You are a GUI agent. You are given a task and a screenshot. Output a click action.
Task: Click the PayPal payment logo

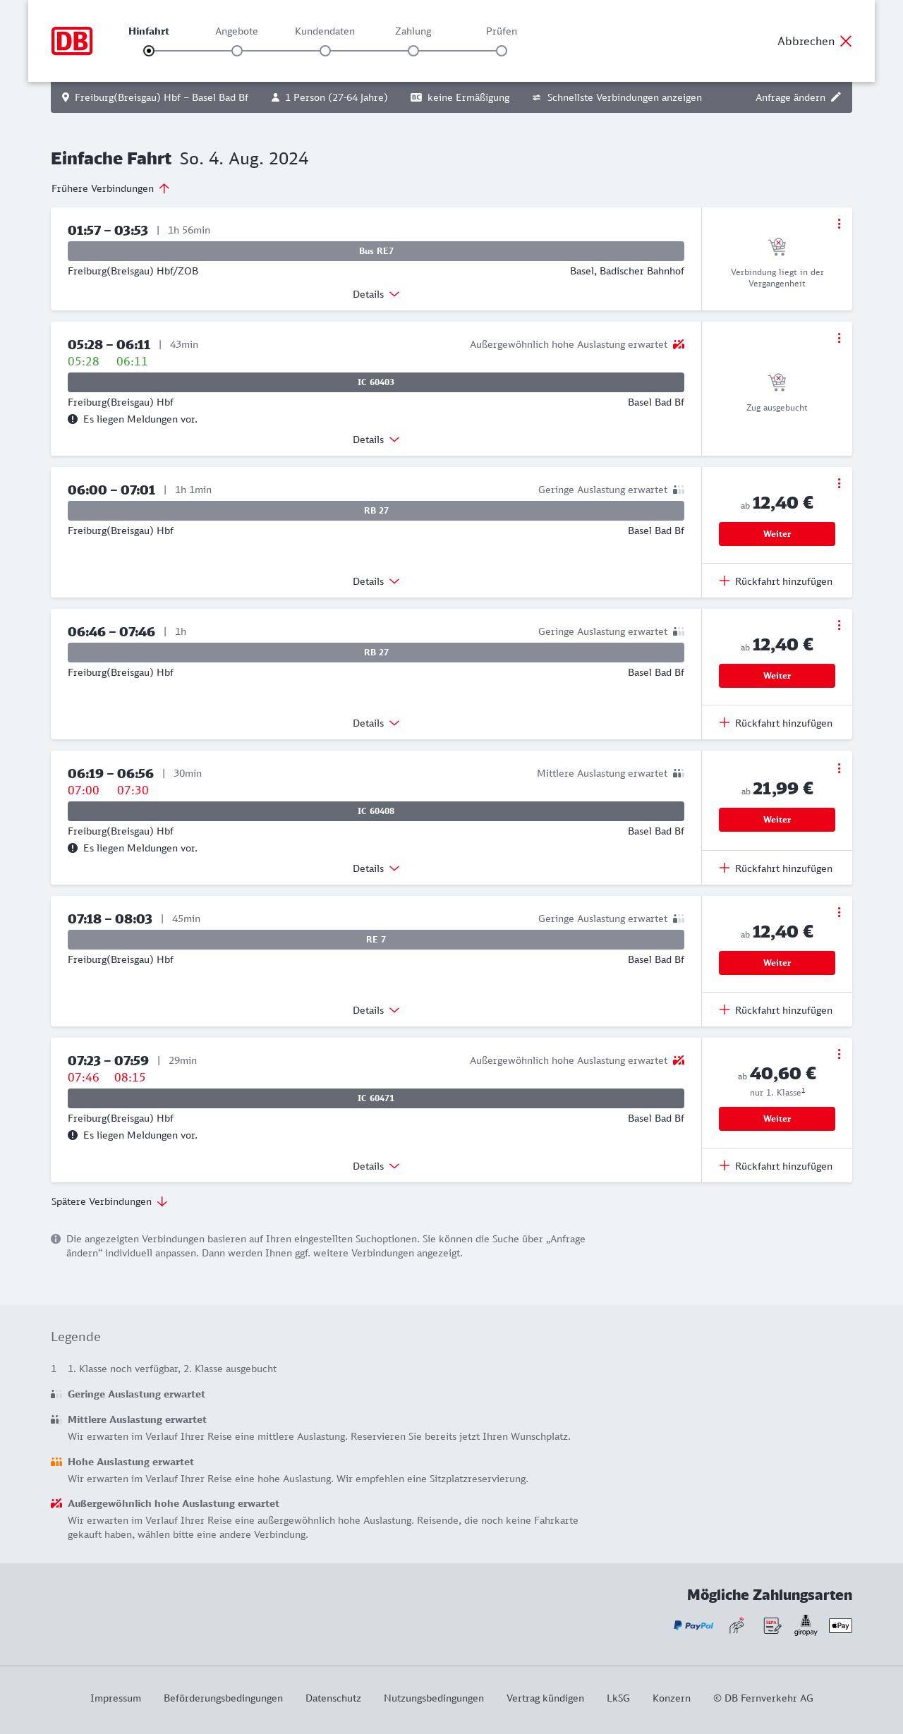coord(693,1625)
